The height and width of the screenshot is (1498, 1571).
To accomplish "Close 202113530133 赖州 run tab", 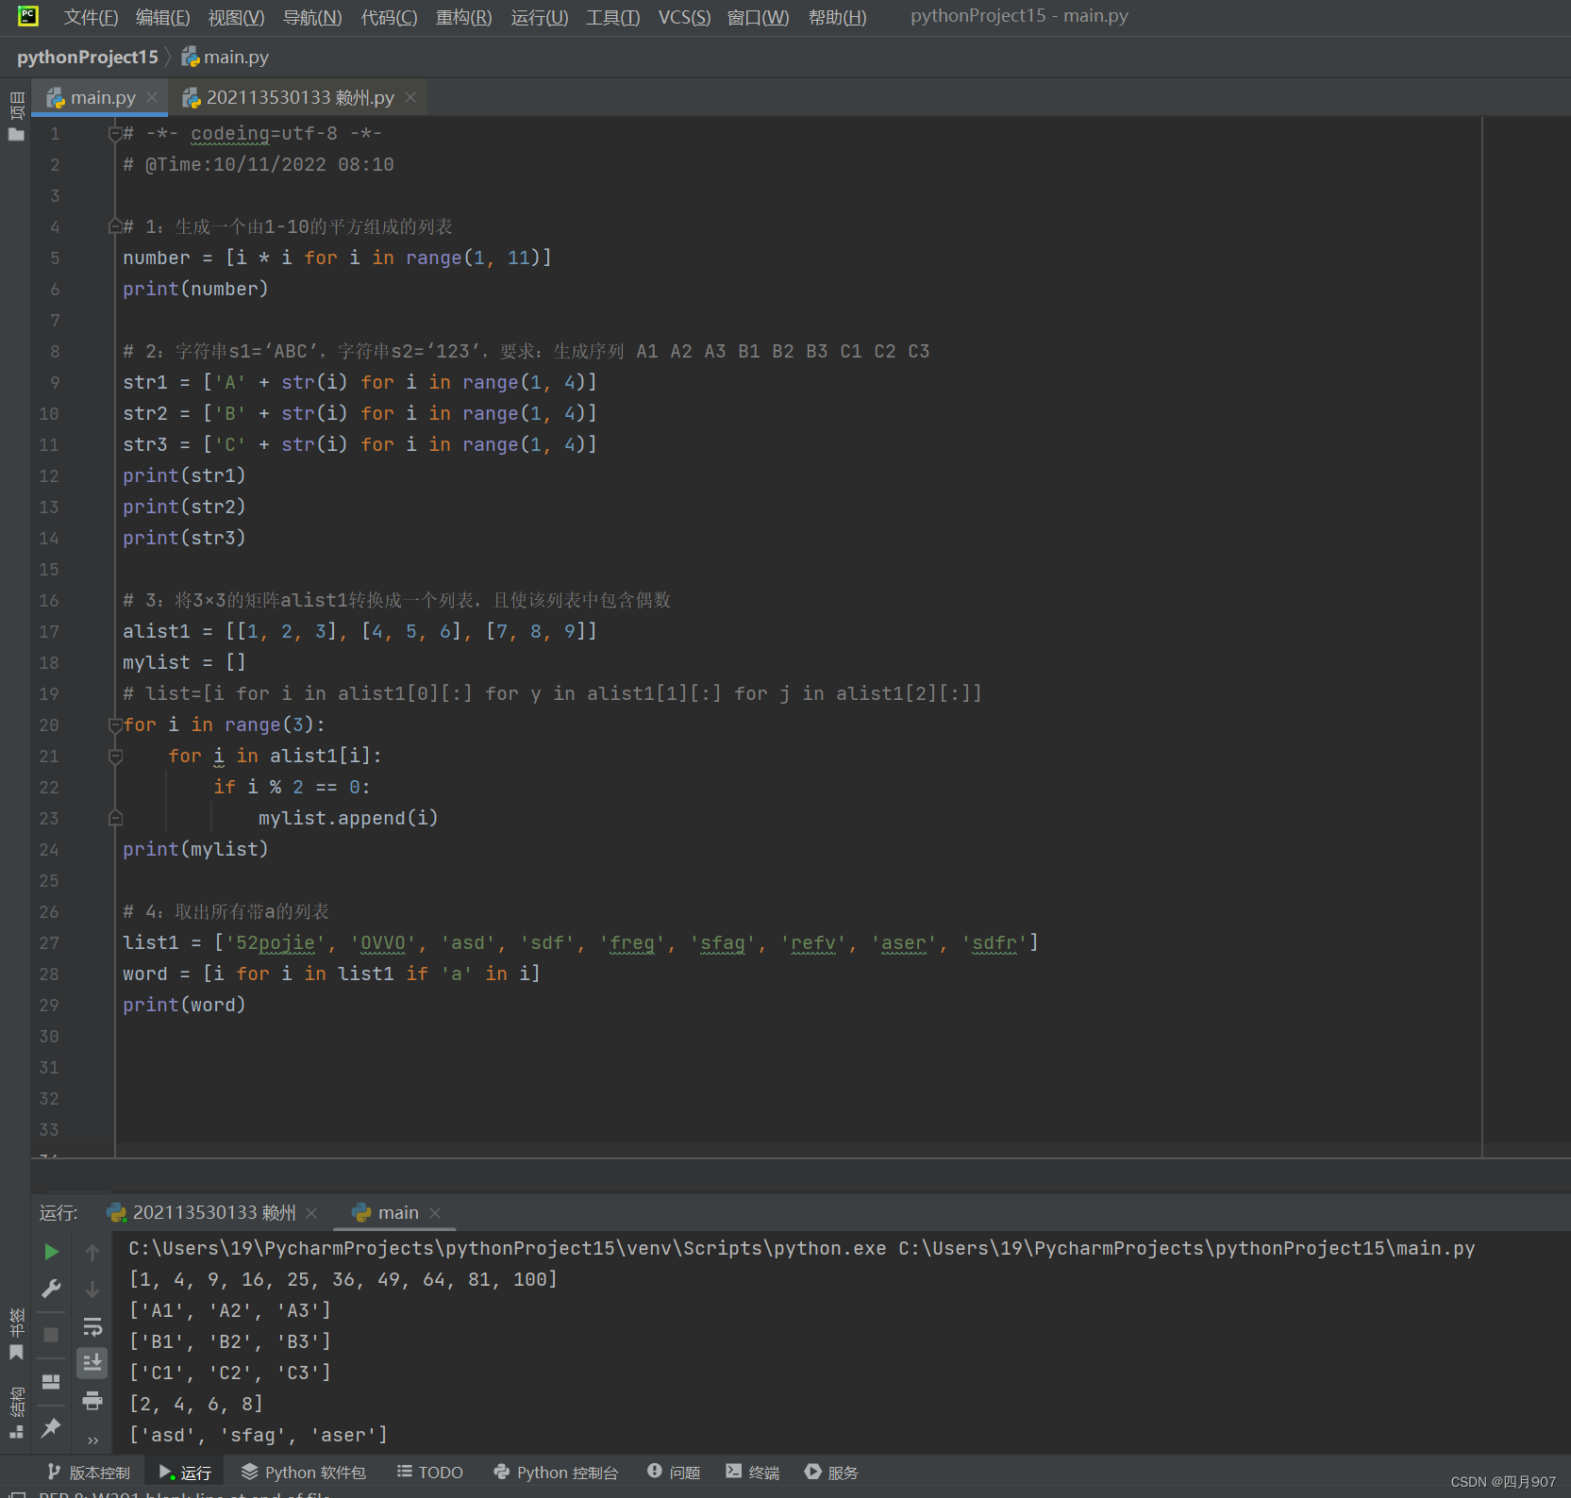I will click(311, 1213).
